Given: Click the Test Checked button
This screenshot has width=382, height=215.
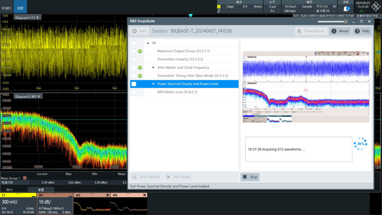Looking at the screenshot, I should click(146, 177).
